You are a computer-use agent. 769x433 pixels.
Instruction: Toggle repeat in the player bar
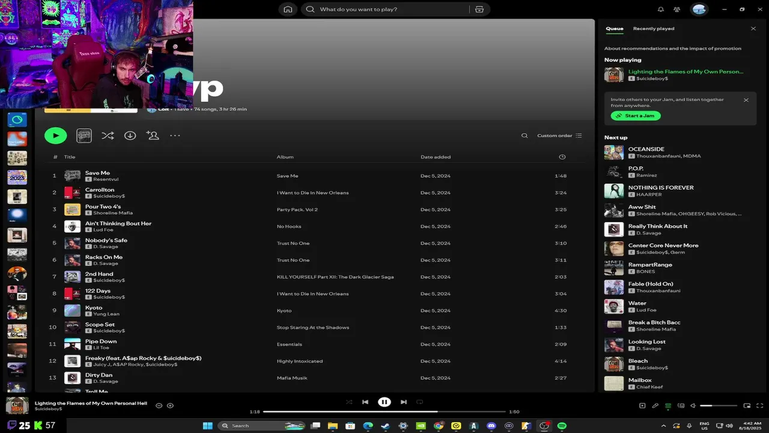420,402
